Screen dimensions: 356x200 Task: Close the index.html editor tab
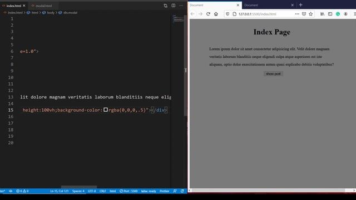[x=24, y=6]
